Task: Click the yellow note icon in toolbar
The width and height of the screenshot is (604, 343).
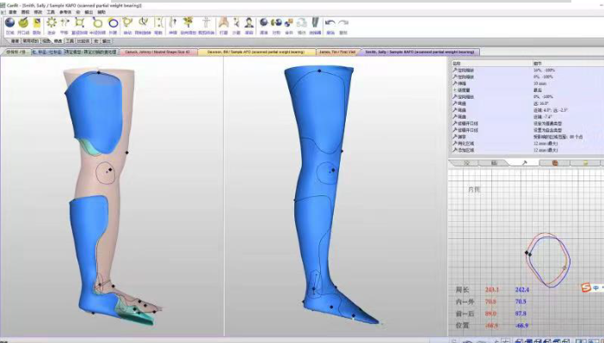Action: point(37,23)
